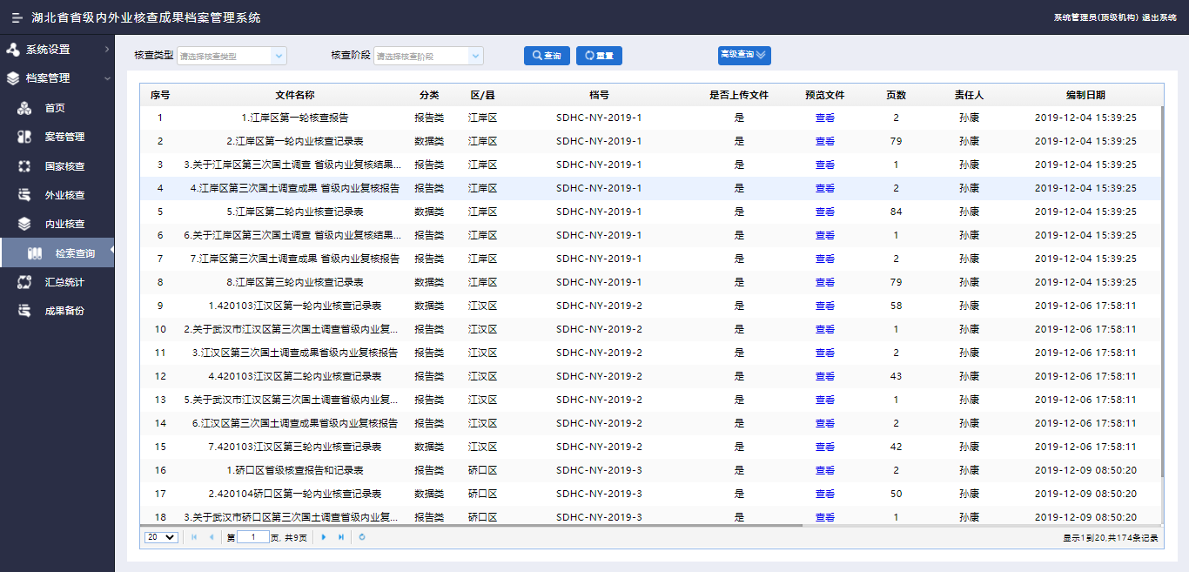The height and width of the screenshot is (572, 1189).
Task: Click the 页数 column header
Action: 896,95
